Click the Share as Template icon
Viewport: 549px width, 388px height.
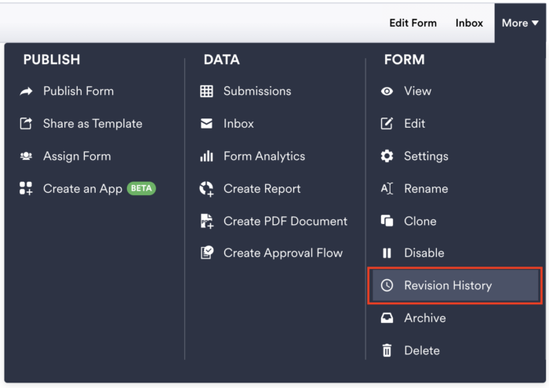[x=27, y=124]
